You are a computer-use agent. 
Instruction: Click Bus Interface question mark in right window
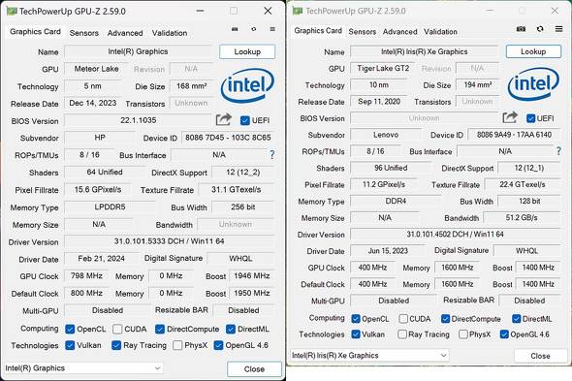[x=558, y=150]
